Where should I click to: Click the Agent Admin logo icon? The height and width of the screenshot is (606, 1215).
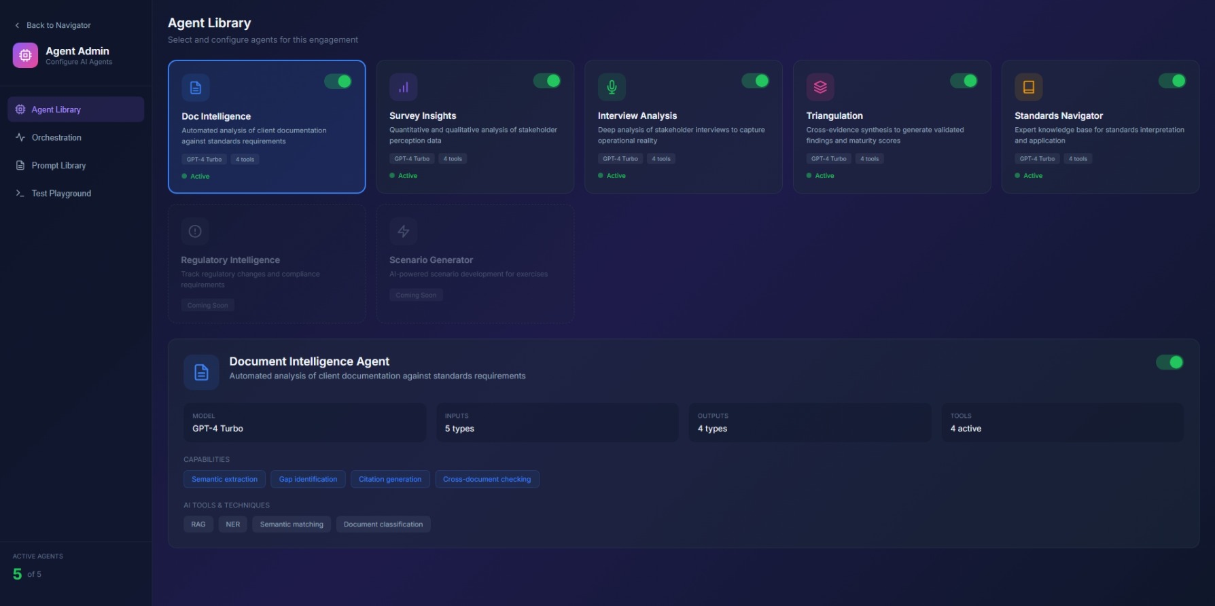pos(25,55)
